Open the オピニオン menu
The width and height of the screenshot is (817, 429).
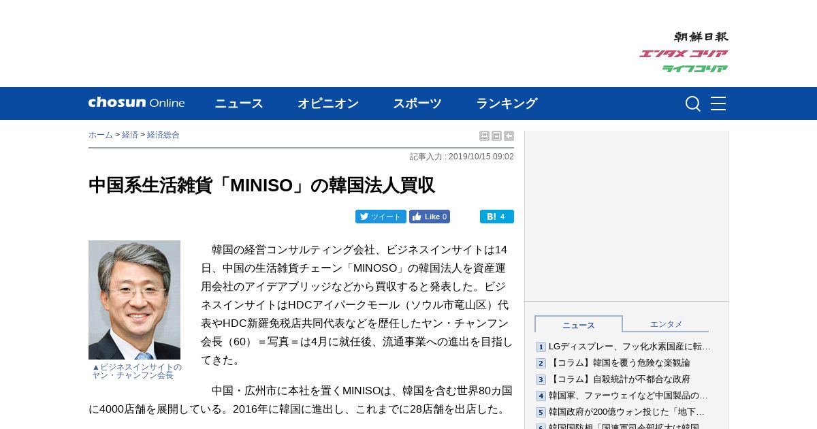pyautogui.click(x=328, y=104)
